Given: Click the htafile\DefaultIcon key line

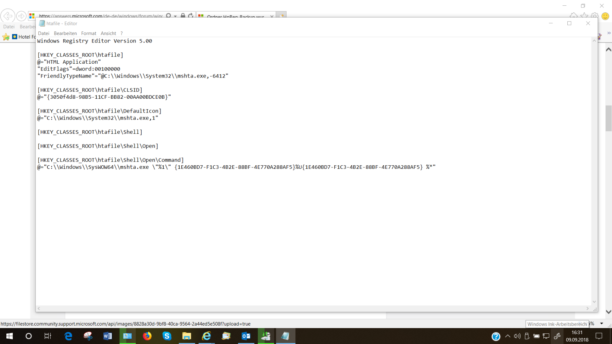Looking at the screenshot, I should coord(100,111).
